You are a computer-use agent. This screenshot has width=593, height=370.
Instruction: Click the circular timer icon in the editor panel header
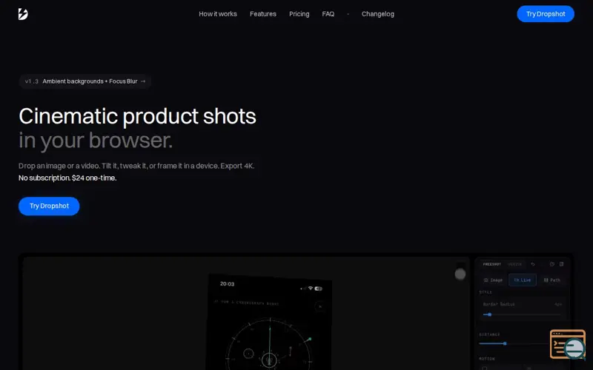tap(551, 264)
